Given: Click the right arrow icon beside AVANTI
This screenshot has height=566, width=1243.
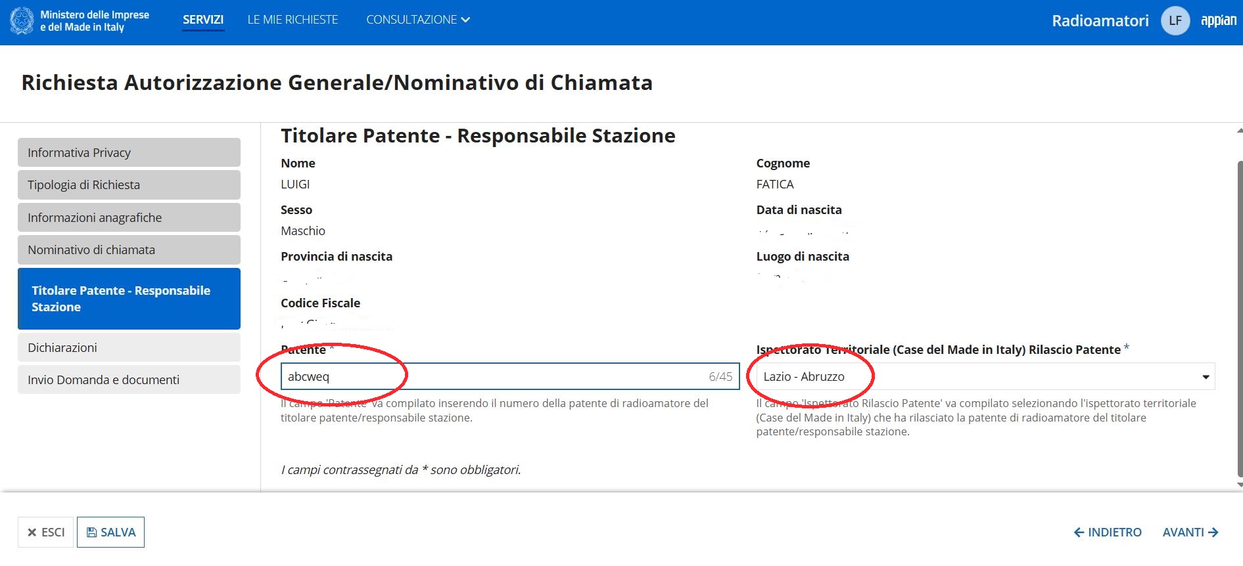Looking at the screenshot, I should click(x=1213, y=533).
